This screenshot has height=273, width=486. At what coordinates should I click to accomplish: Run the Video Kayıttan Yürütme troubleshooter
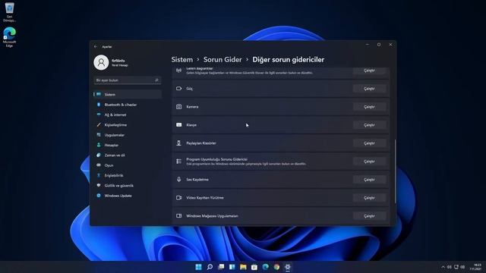click(369, 198)
